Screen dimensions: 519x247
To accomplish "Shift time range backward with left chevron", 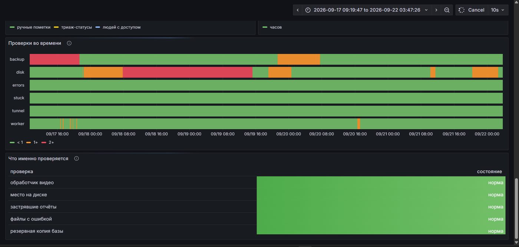I will pyautogui.click(x=298, y=10).
